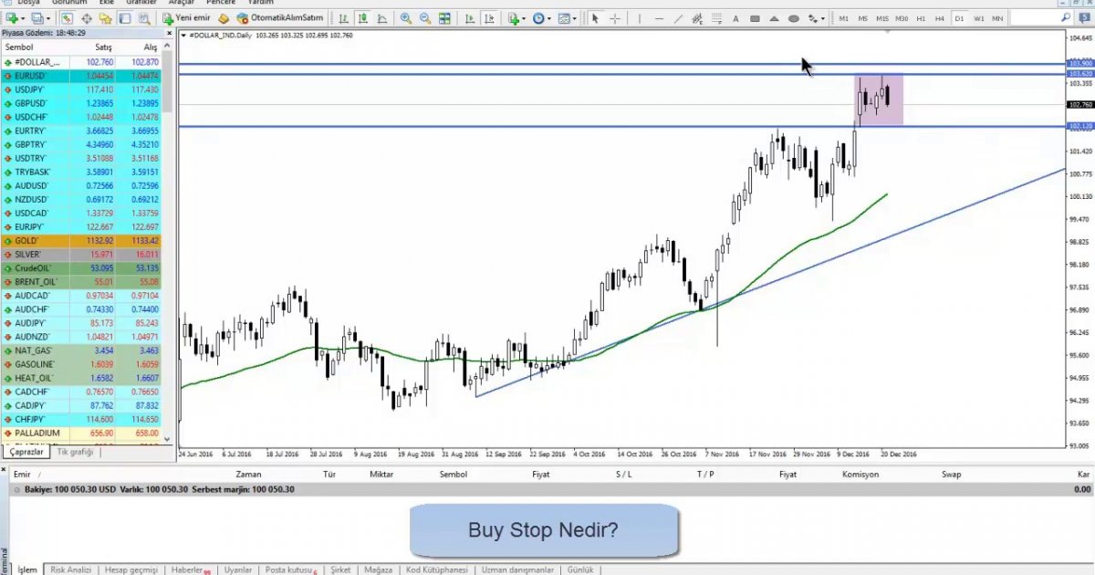The image size is (1095, 575).
Task: Open the Hesap geçmişi tab
Action: coord(130,570)
